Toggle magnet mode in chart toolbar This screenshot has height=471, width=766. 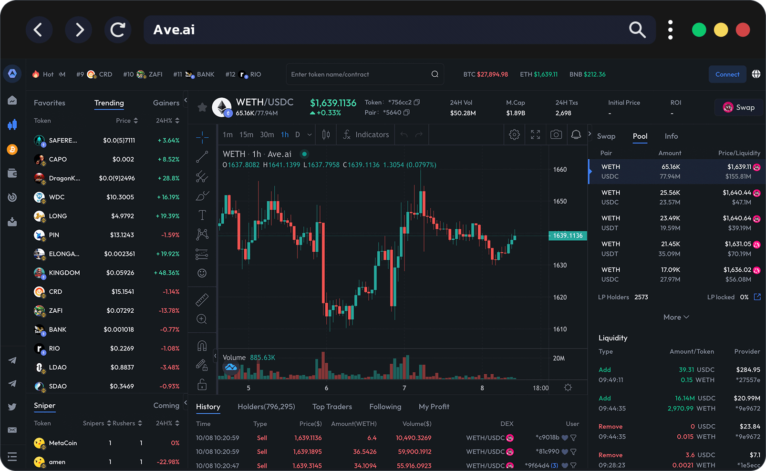click(202, 346)
